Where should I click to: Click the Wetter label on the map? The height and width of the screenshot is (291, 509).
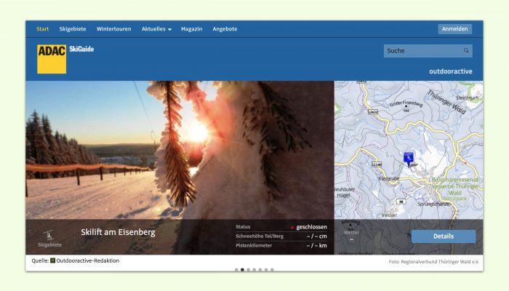pyautogui.click(x=351, y=233)
